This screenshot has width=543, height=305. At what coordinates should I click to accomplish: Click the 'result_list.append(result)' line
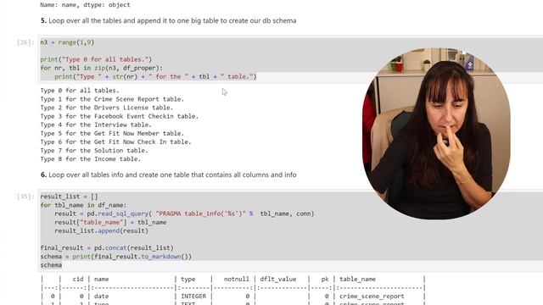click(x=102, y=230)
